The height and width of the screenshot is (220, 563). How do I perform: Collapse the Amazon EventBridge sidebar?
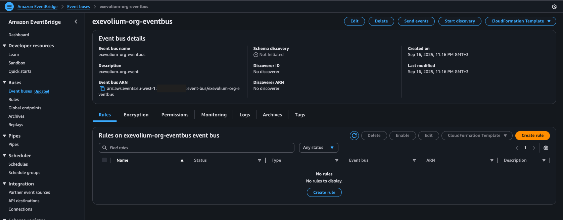point(76,22)
